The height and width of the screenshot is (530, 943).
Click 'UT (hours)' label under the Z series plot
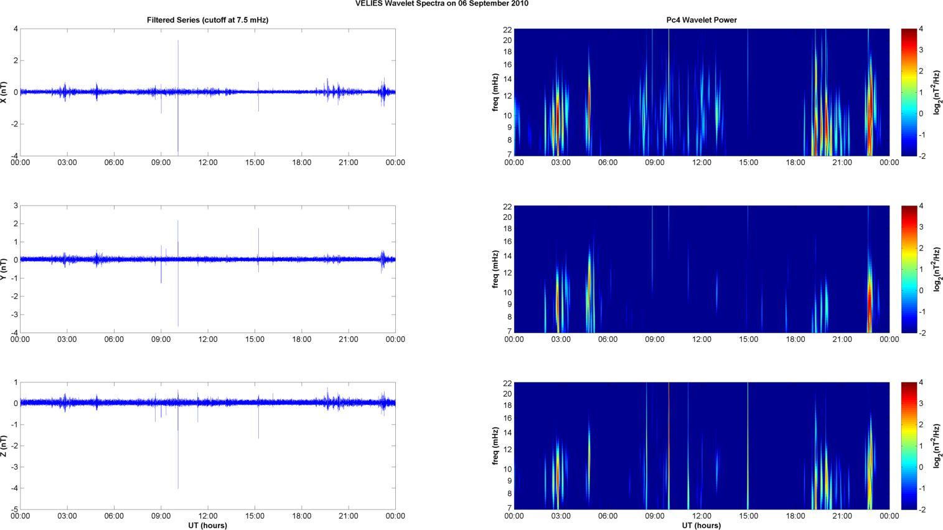click(x=207, y=525)
